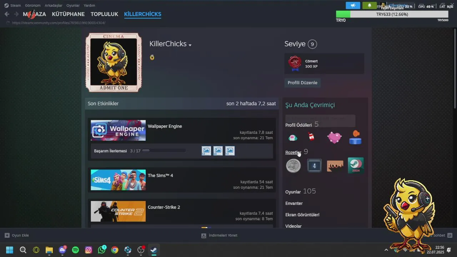Click the Steam announcements megaphone button

pos(353,5)
